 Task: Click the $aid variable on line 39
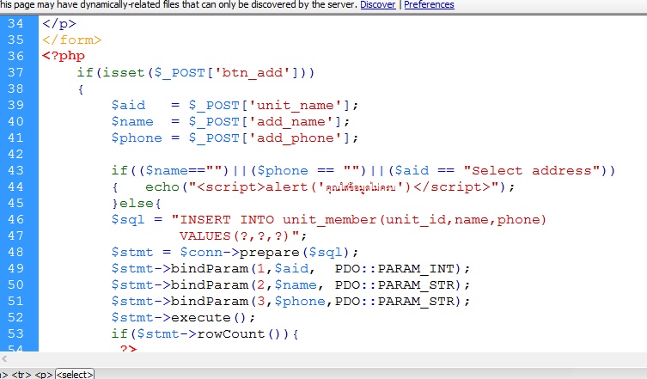[128, 105]
